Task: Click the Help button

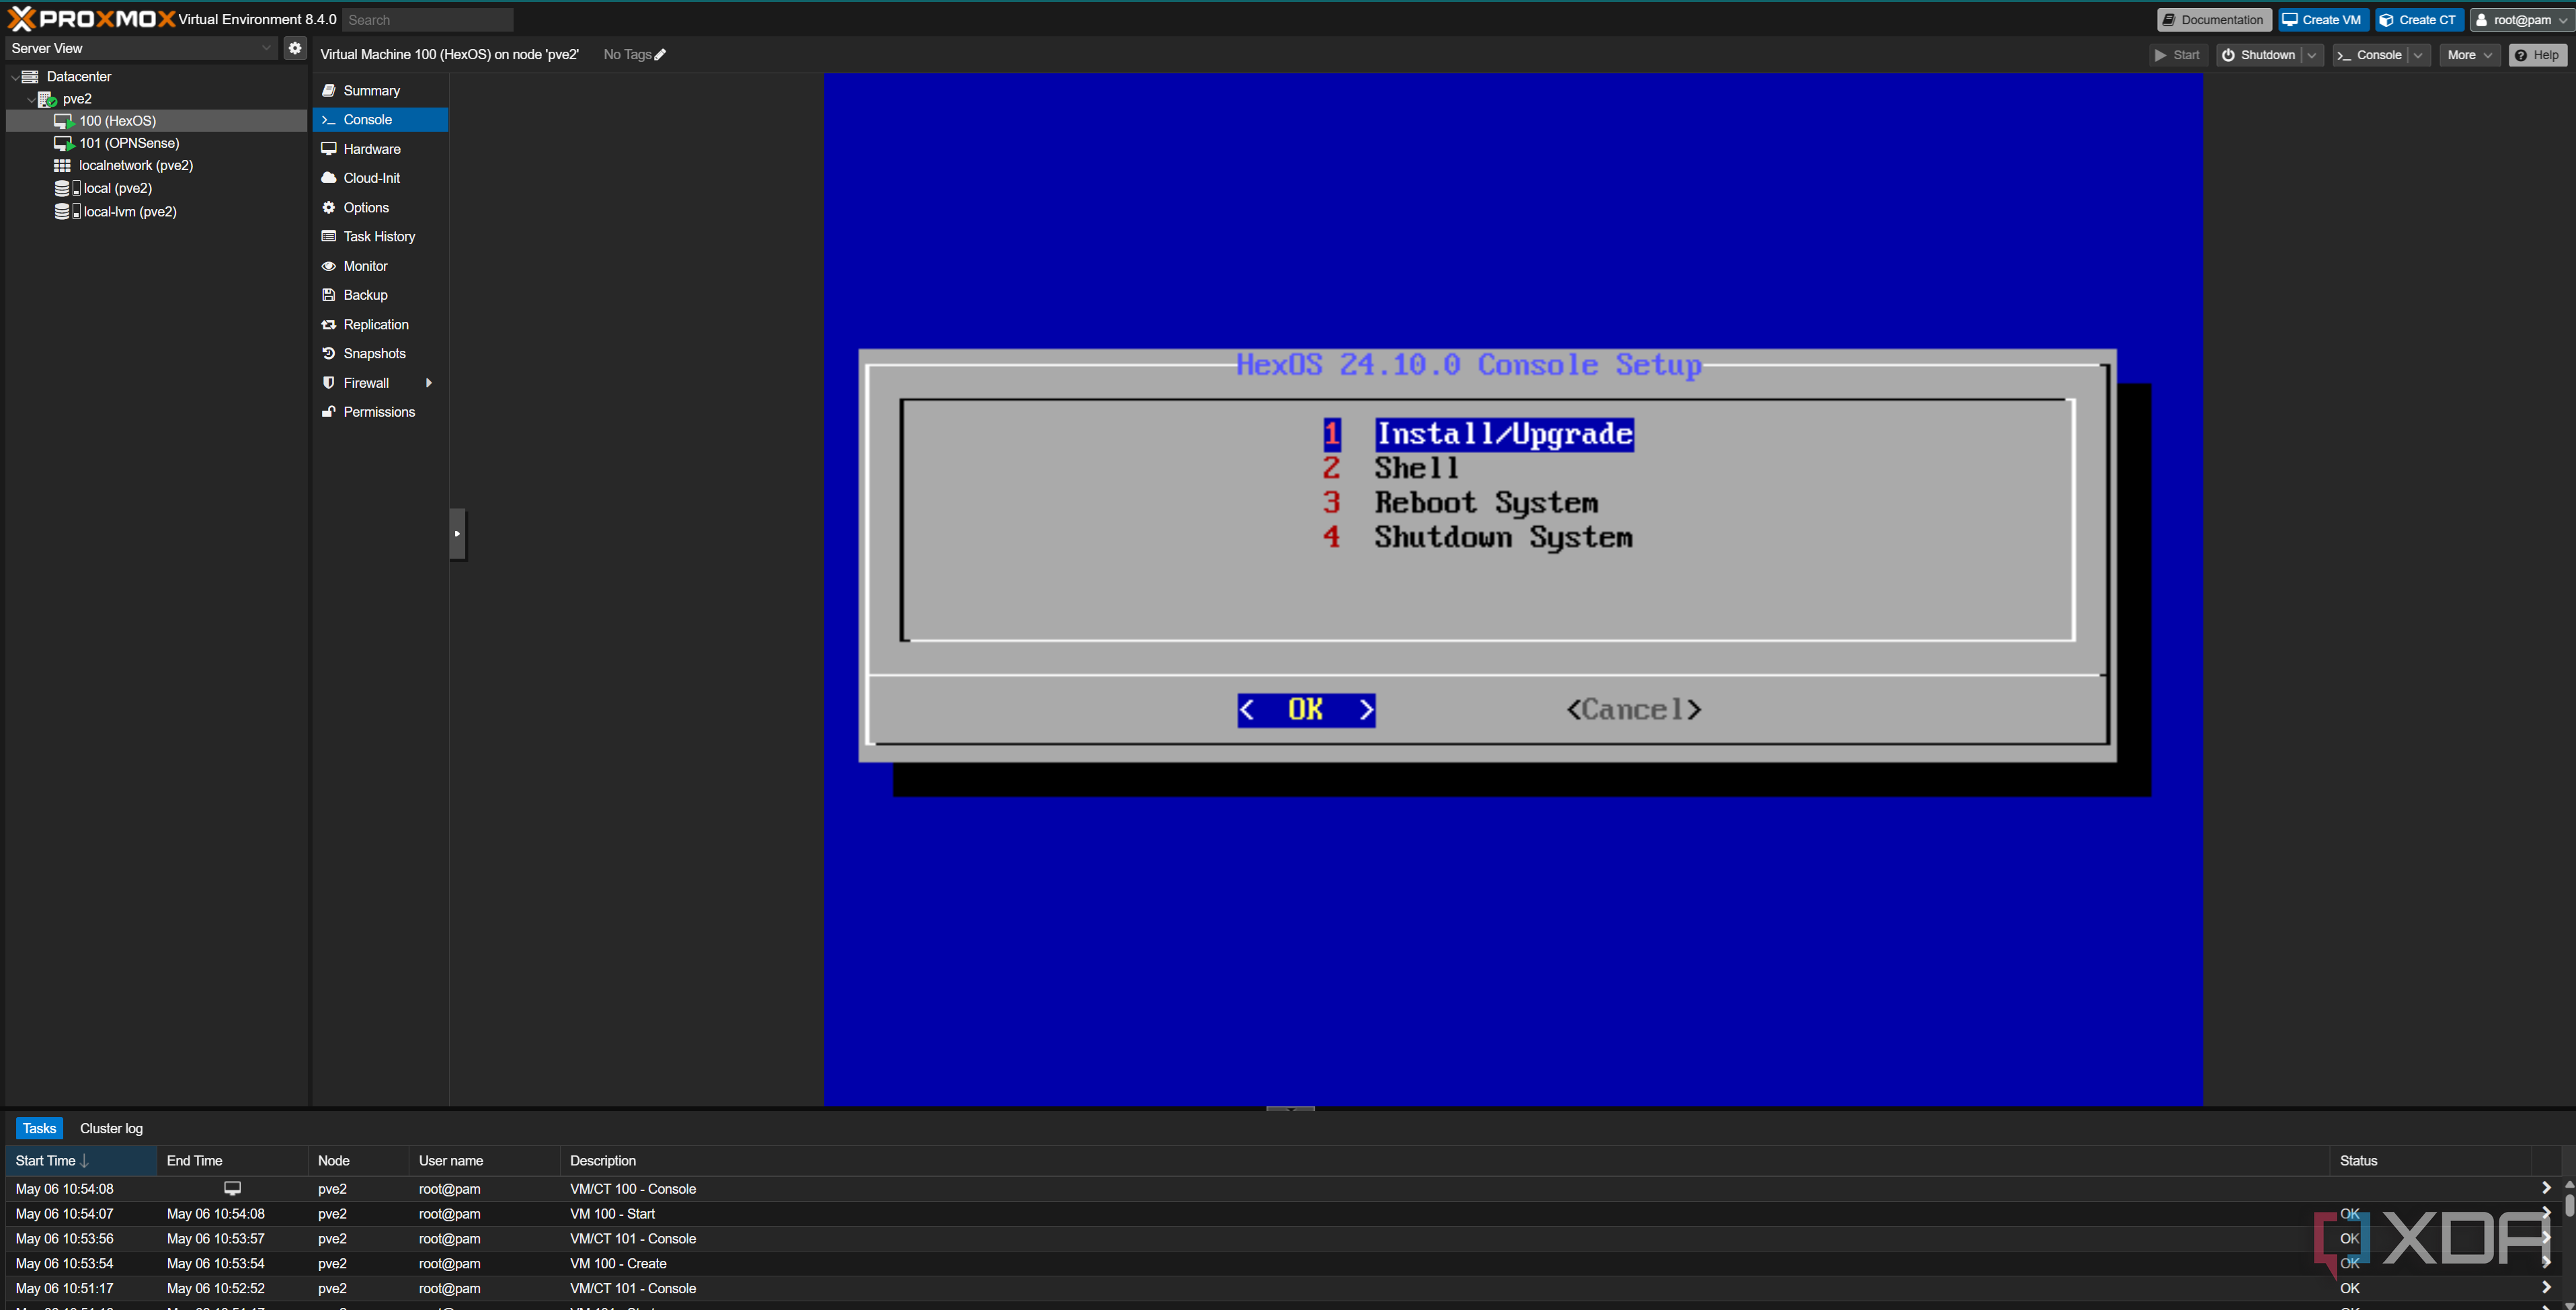Action: [2537, 55]
